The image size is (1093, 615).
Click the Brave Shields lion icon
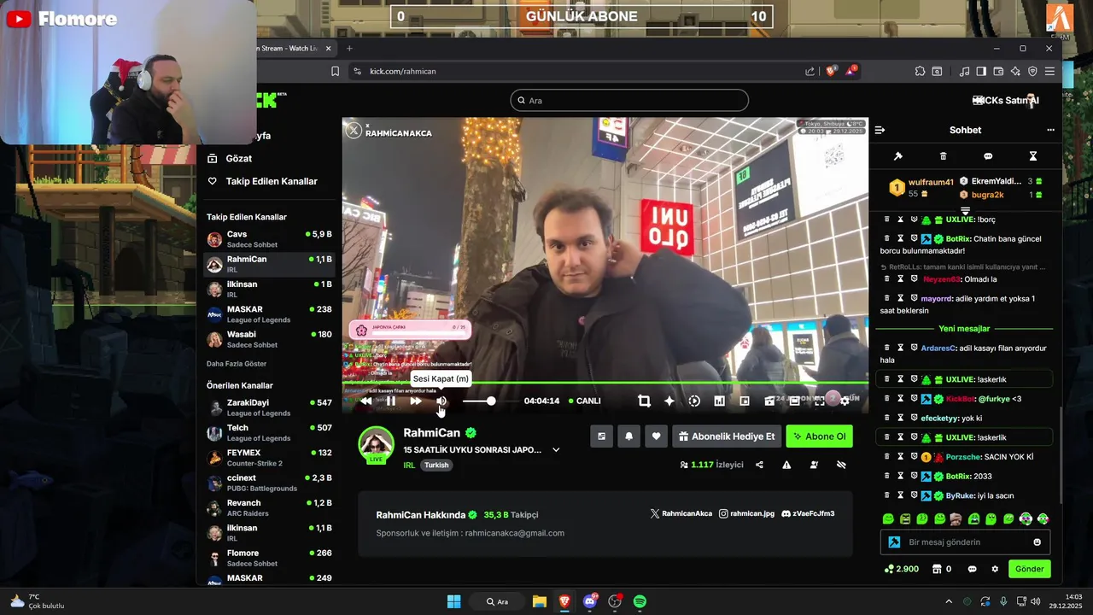pos(831,71)
